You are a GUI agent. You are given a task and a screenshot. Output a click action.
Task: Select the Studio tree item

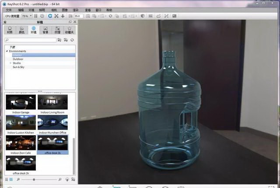(17, 63)
